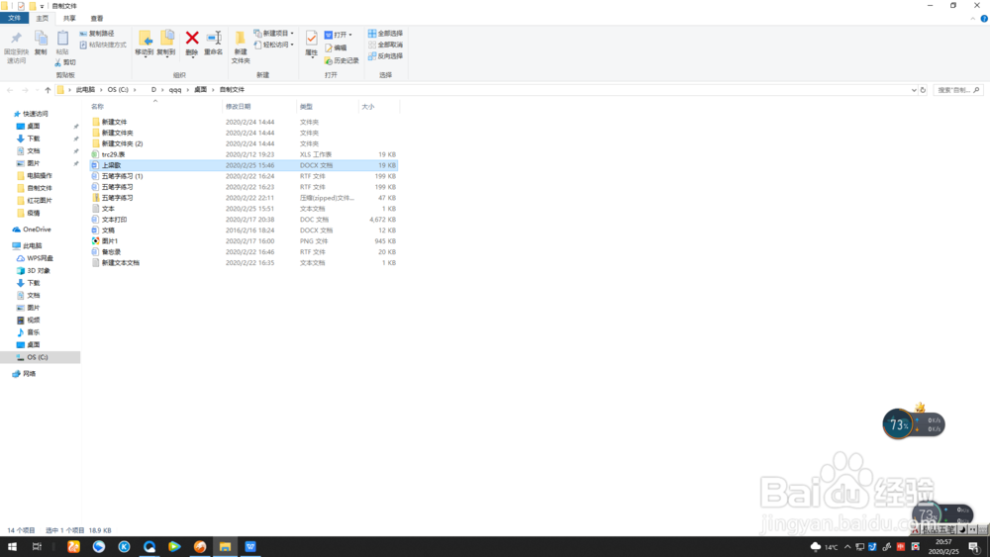Image resolution: width=990 pixels, height=557 pixels.
Task: Switch to the 主页 (Home) tab
Action: 42,18
